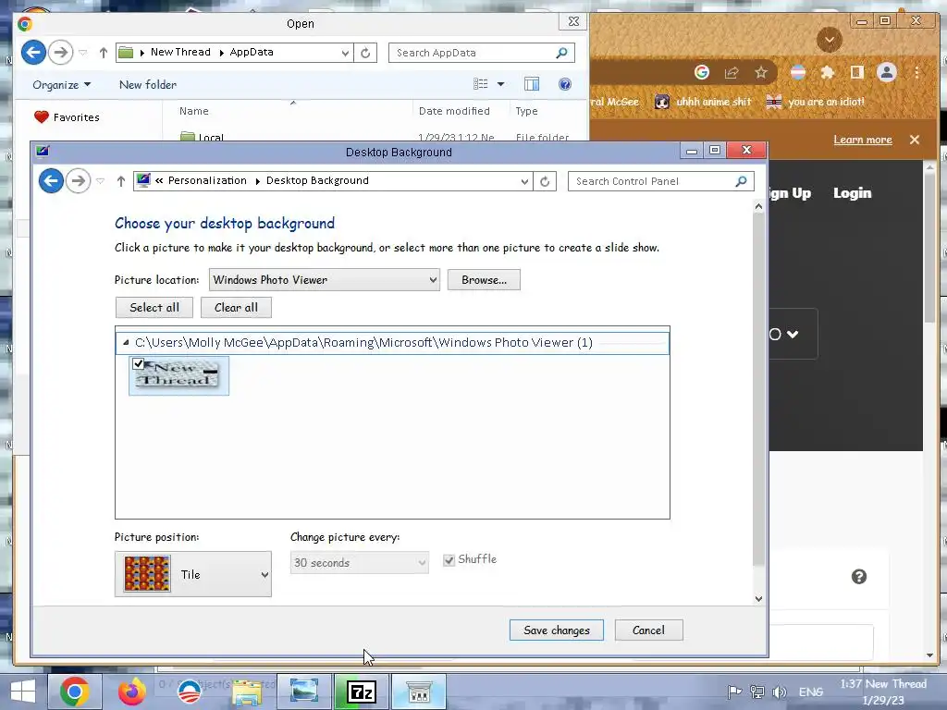Click the Google icon in Chrome address bar

click(702, 72)
